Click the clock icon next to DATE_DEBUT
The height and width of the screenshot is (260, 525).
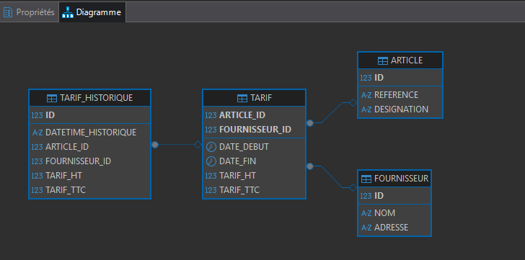tap(211, 147)
